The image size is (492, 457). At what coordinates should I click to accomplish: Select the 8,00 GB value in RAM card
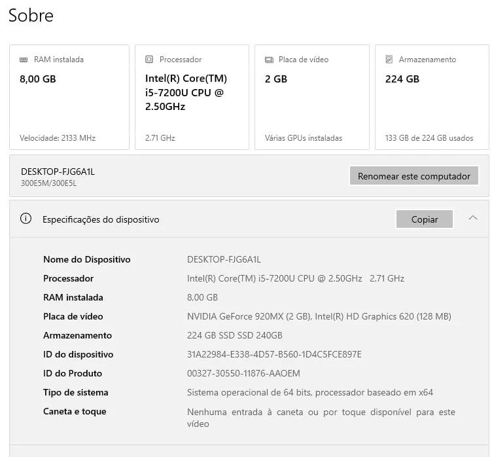pyautogui.click(x=38, y=79)
